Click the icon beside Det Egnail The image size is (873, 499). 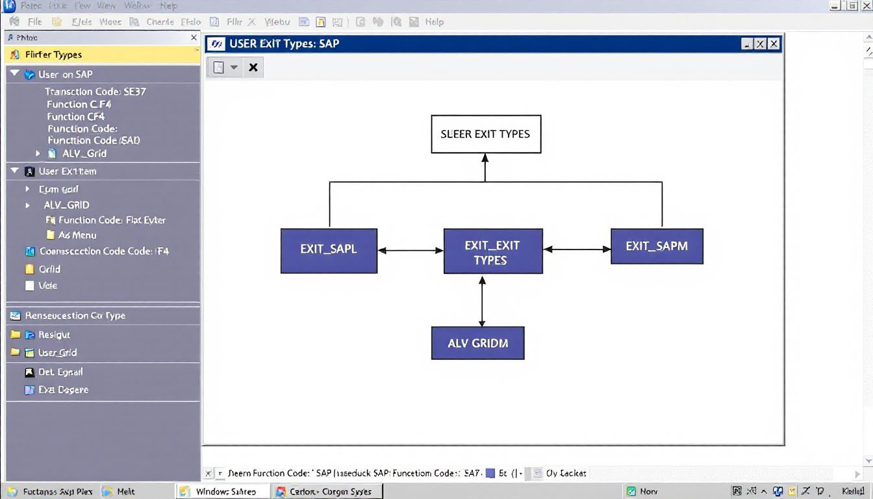[x=29, y=372]
